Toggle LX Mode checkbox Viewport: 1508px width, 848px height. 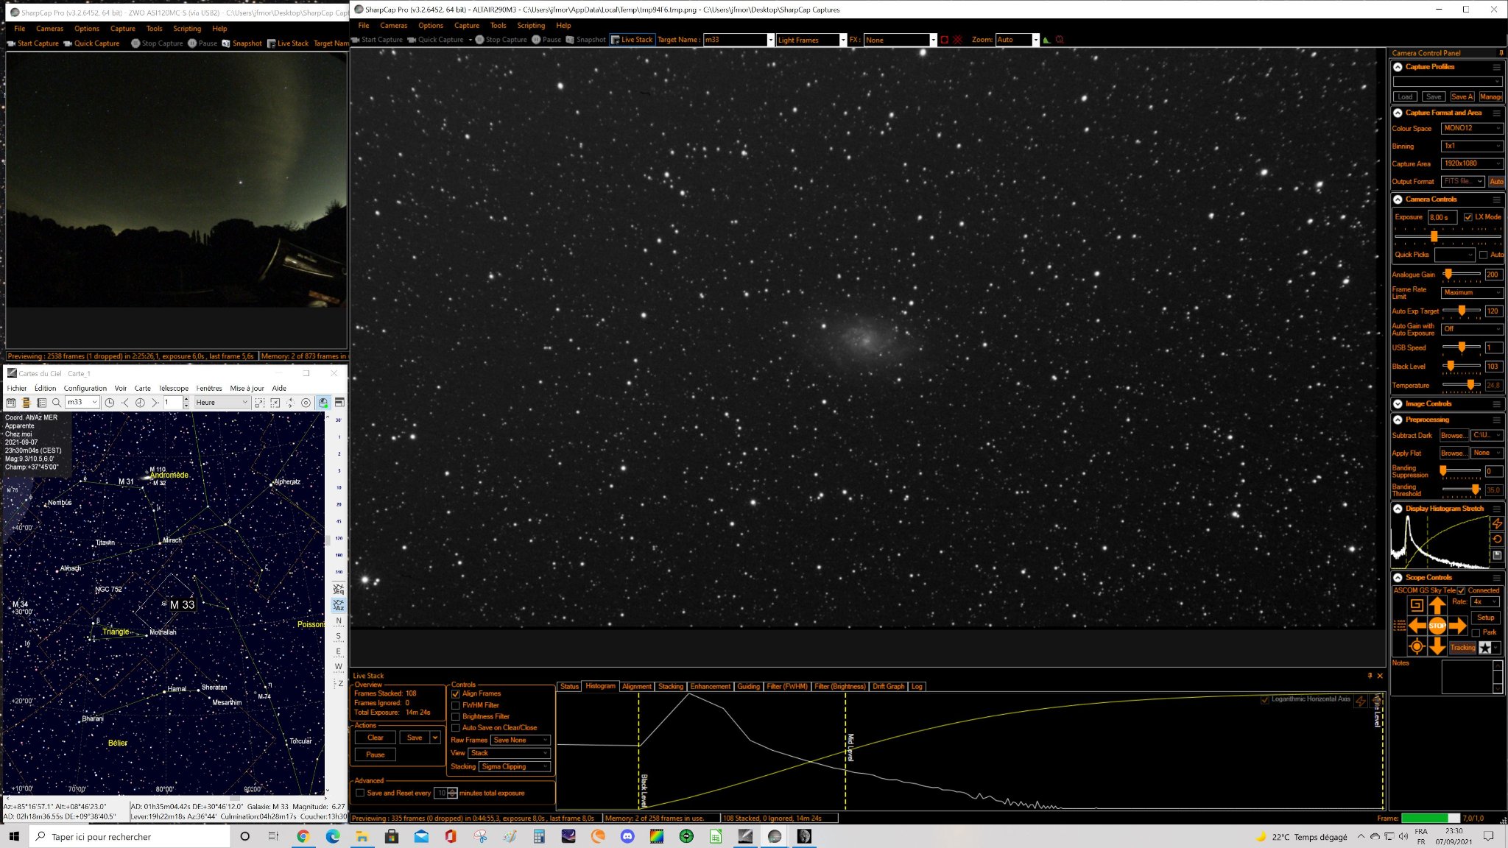1468,217
